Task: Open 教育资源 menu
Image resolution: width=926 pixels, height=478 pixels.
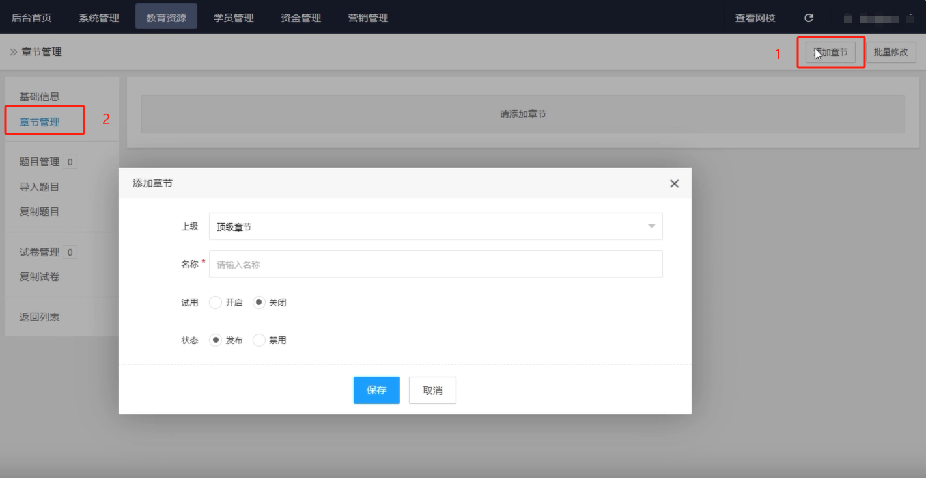Action: (166, 18)
